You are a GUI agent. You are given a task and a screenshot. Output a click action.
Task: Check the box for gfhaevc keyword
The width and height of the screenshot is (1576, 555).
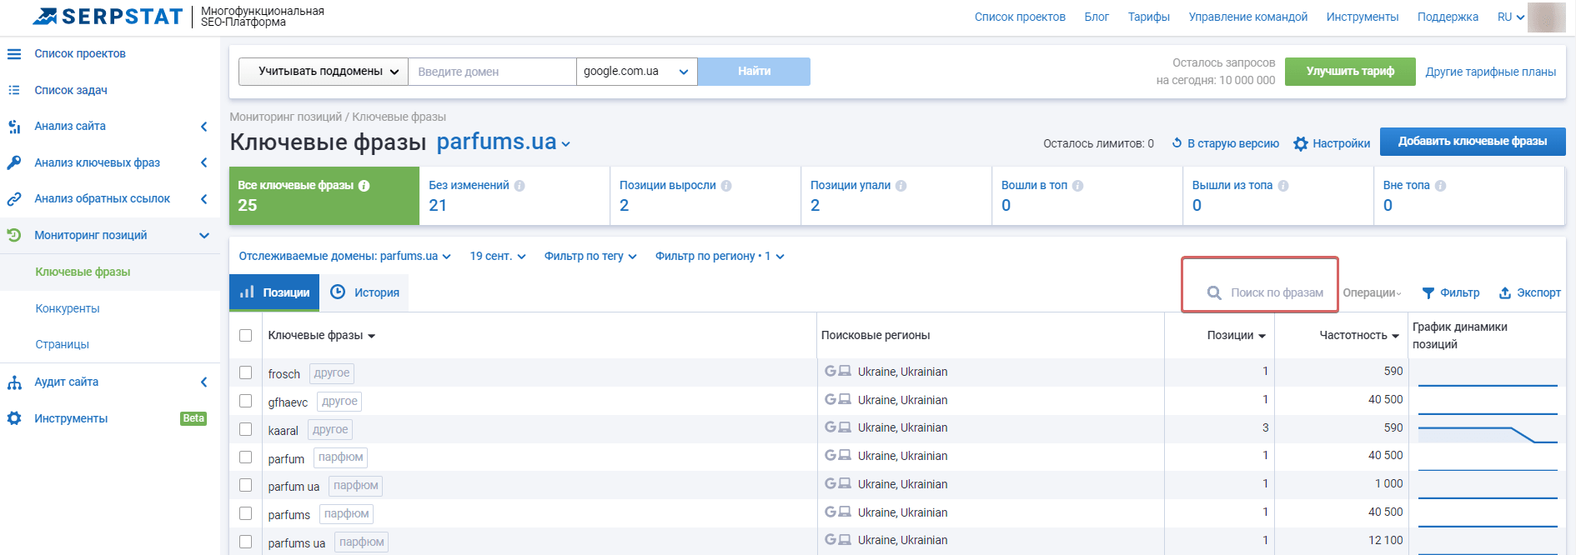[245, 401]
